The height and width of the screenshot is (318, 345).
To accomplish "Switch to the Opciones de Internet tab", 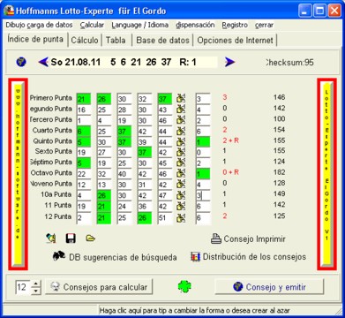I will click(235, 41).
